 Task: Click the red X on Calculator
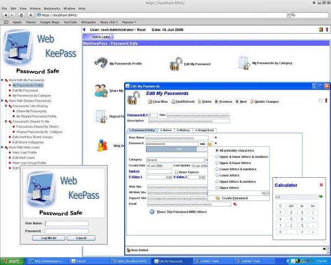click(x=321, y=185)
